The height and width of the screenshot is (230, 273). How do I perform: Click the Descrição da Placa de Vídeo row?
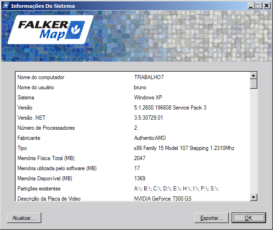coord(133,198)
